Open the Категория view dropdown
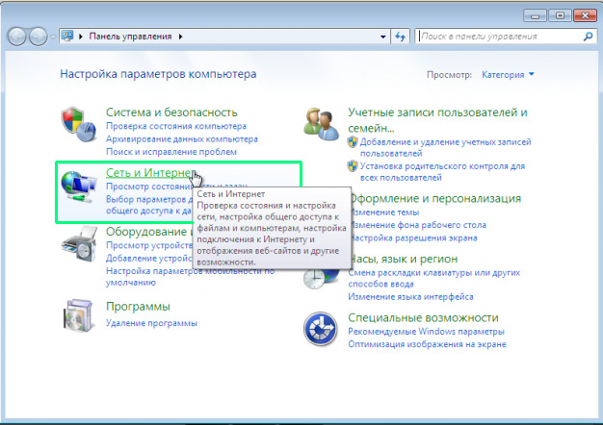Viewport: 603px width, 425px height. pyautogui.click(x=507, y=74)
